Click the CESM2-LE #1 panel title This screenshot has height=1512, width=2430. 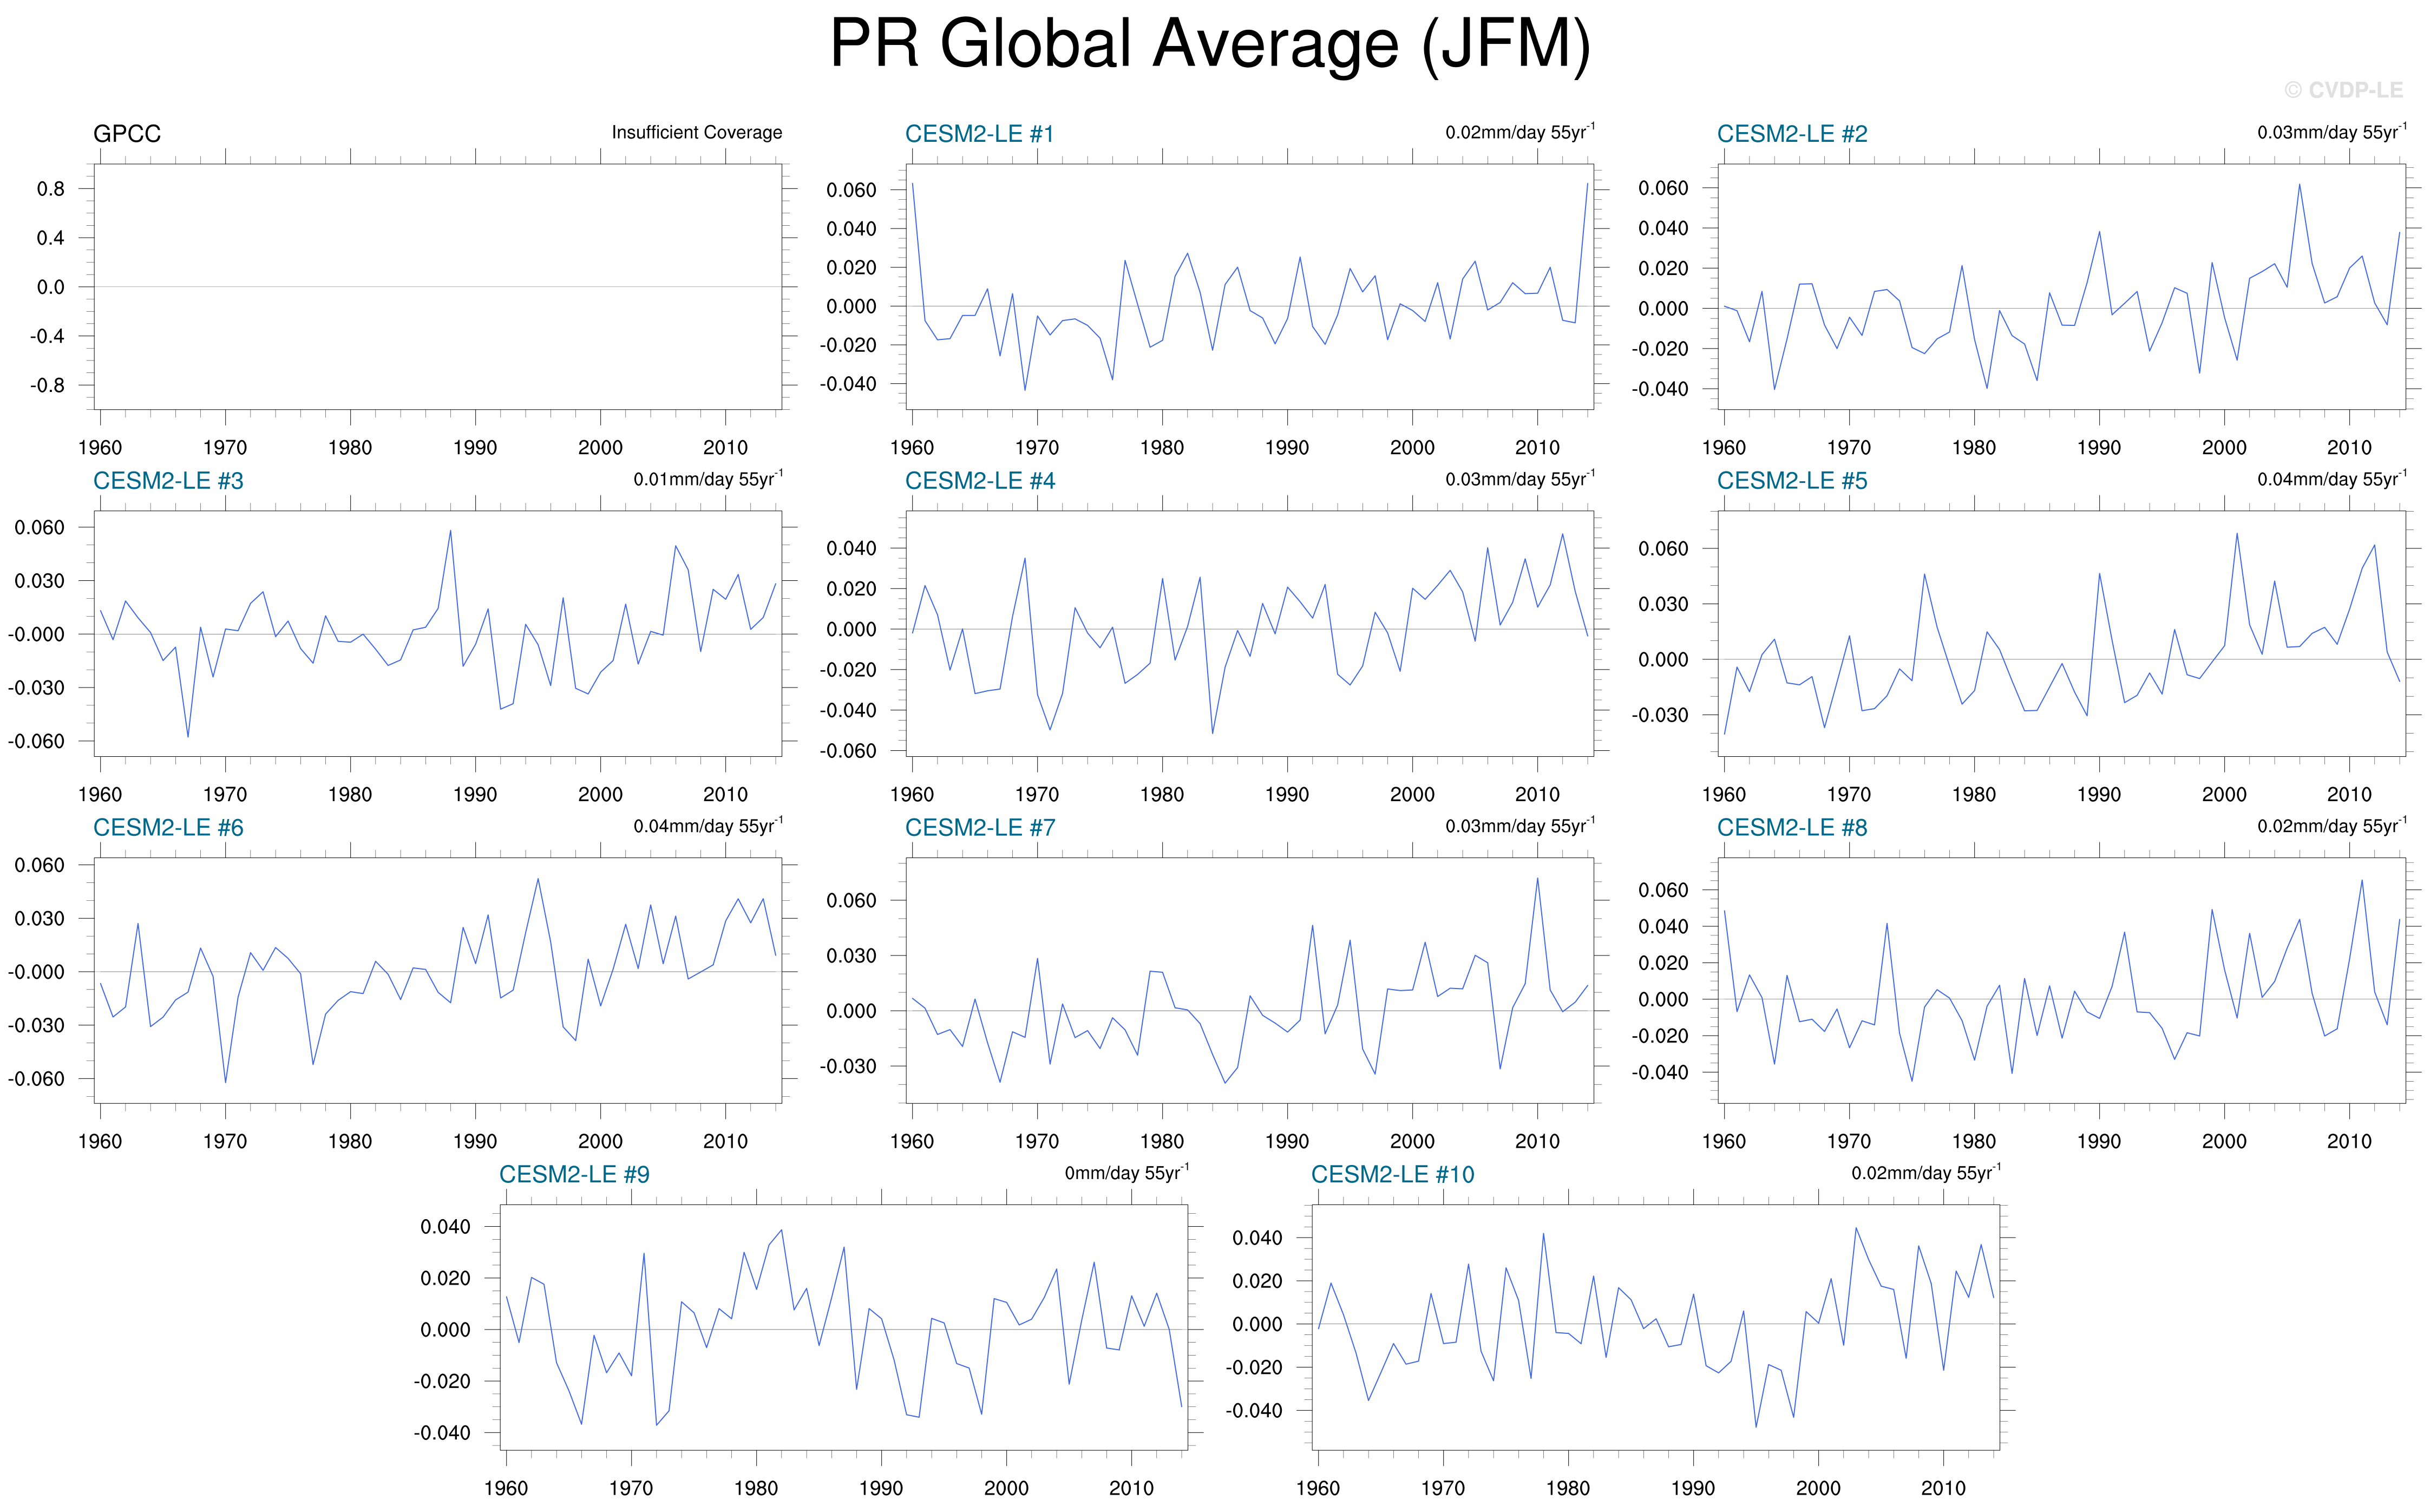pyautogui.click(x=979, y=134)
